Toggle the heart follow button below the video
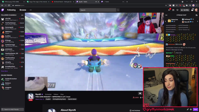Screen dimensions: 199x112 point(140,93)
